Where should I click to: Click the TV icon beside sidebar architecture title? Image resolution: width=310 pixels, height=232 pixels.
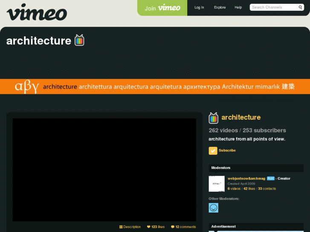[214, 118]
